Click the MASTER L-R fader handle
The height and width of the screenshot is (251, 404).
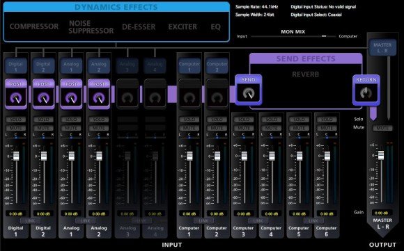click(381, 155)
